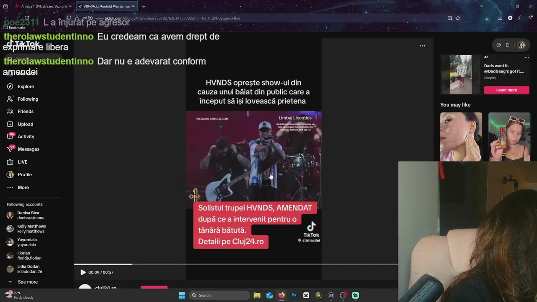Open TikTok Messages
This screenshot has width=537, height=302.
pos(23,149)
